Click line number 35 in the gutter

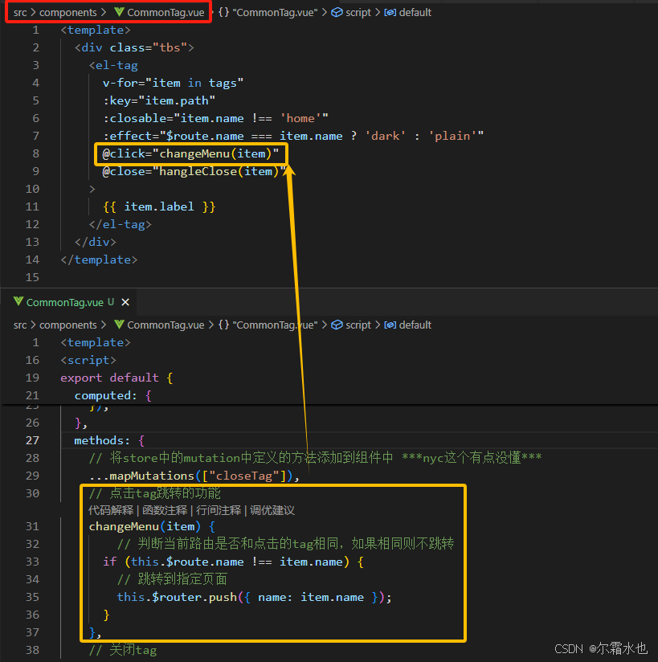32,597
